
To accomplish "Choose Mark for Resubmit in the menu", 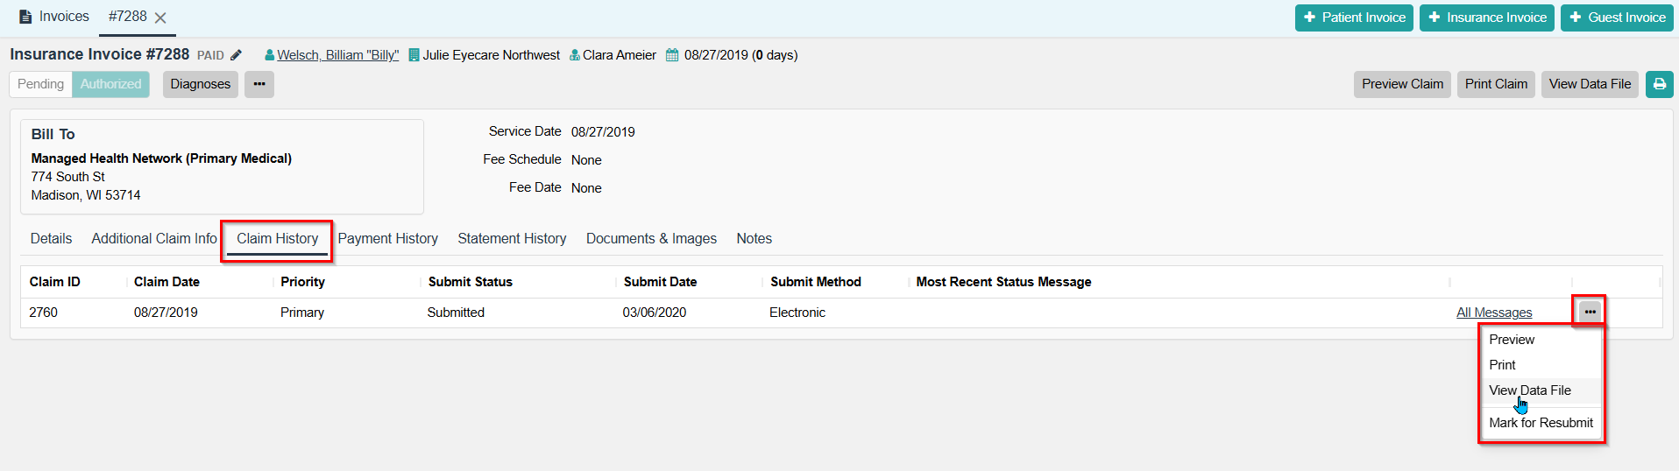I will click(x=1541, y=423).
